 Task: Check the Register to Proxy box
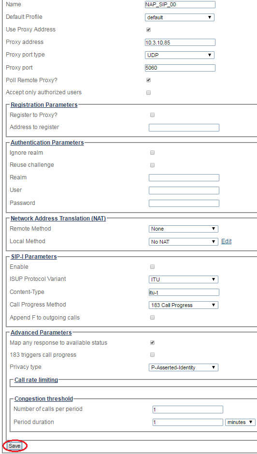[152, 115]
